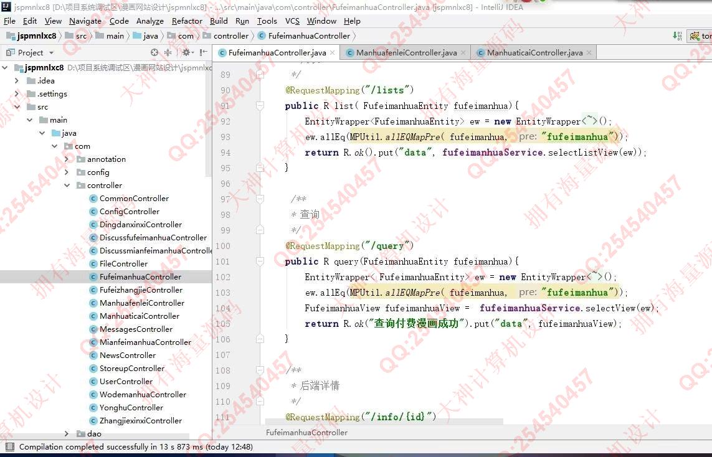Expand the config package
This screenshot has width=712, height=457.
[67, 172]
